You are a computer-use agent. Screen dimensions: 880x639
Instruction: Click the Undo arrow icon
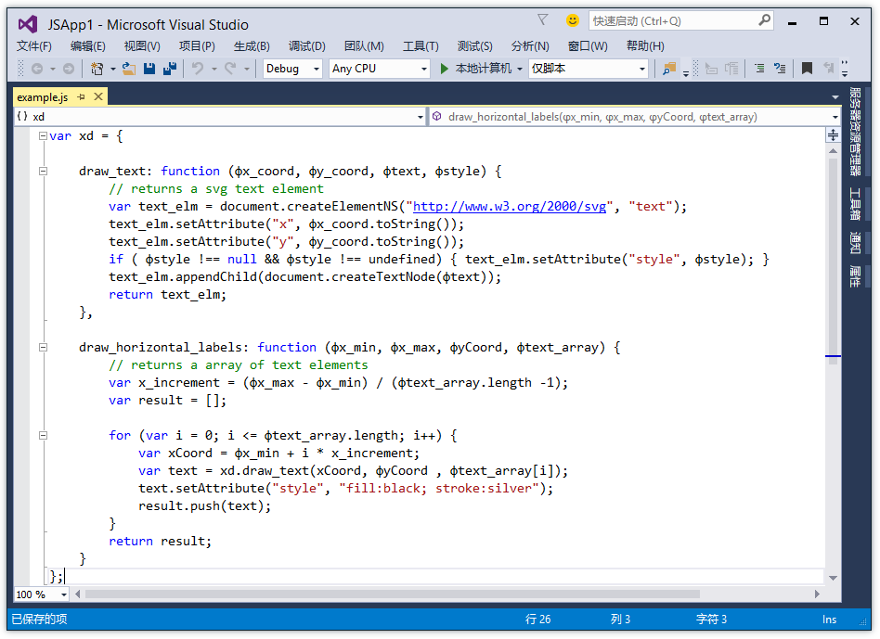198,69
